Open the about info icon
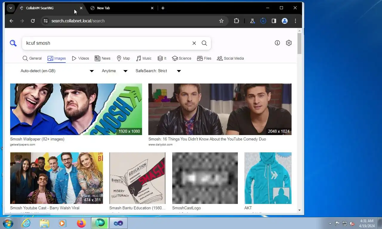Viewport: 382px width, 229px height. tap(277, 43)
